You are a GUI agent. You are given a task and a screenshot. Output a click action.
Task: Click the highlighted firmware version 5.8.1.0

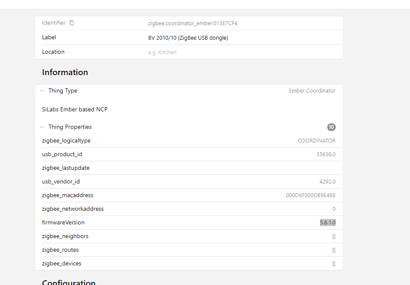(x=328, y=223)
